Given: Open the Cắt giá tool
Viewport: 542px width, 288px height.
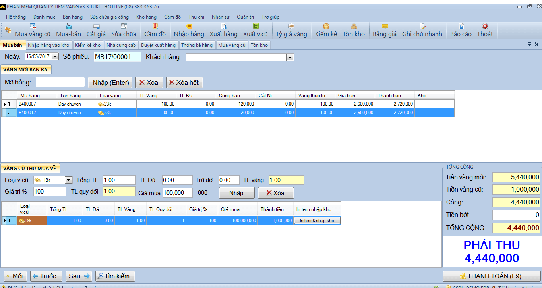Looking at the screenshot, I should pos(96,31).
